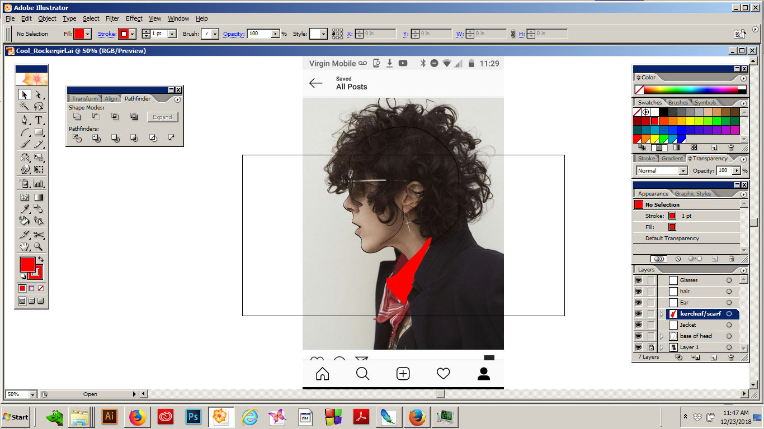Choose the Magic Wand tool

point(24,106)
